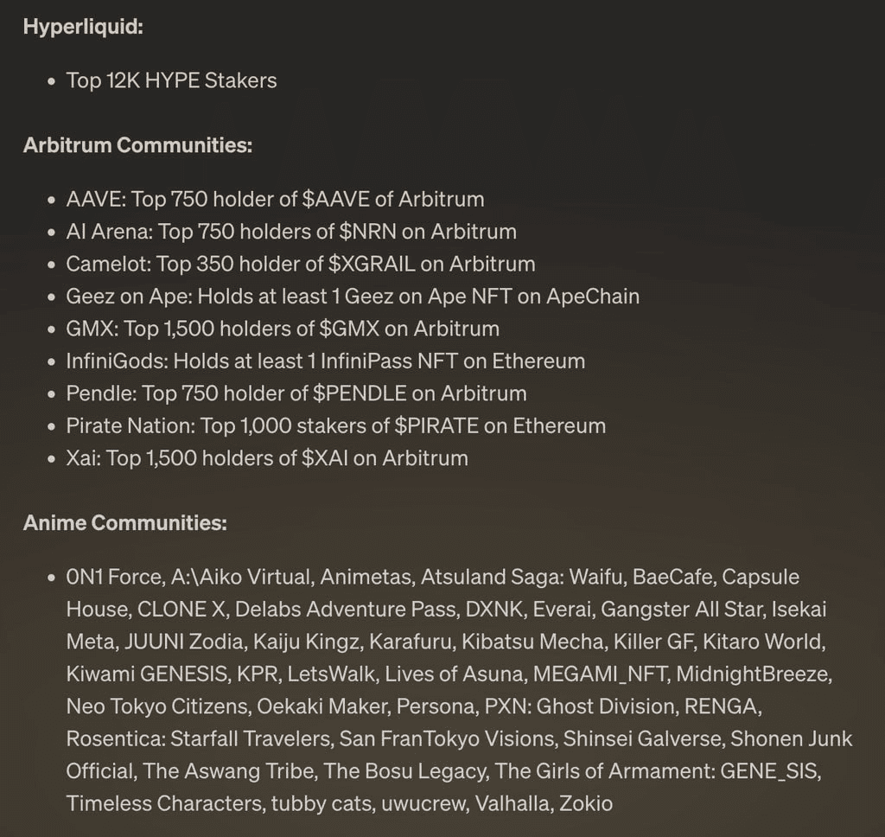Click the MEGAMI_NFT text
The height and width of the screenshot is (837, 885).
point(599,674)
